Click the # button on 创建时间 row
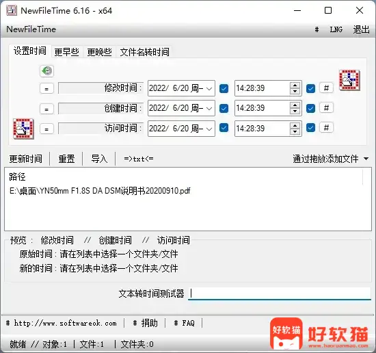 (x=326, y=108)
